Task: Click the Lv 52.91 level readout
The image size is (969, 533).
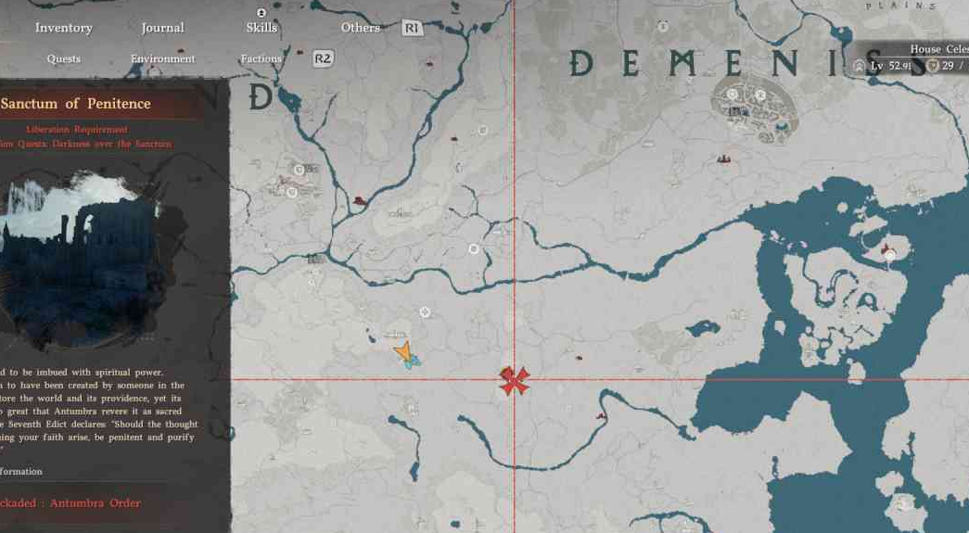Action: (890, 66)
